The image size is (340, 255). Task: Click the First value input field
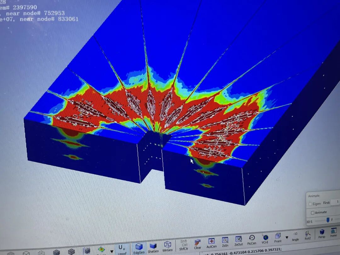tap(336, 202)
